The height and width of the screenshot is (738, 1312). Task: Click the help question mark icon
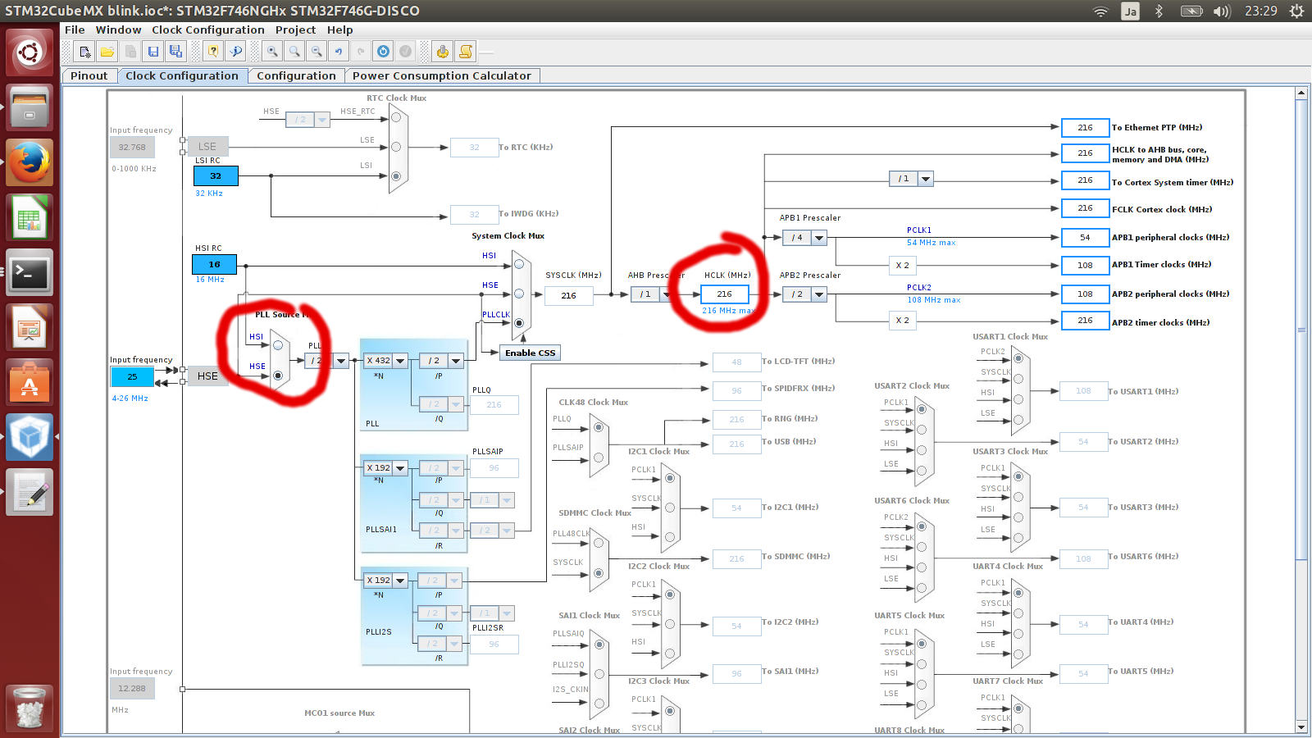(x=213, y=52)
